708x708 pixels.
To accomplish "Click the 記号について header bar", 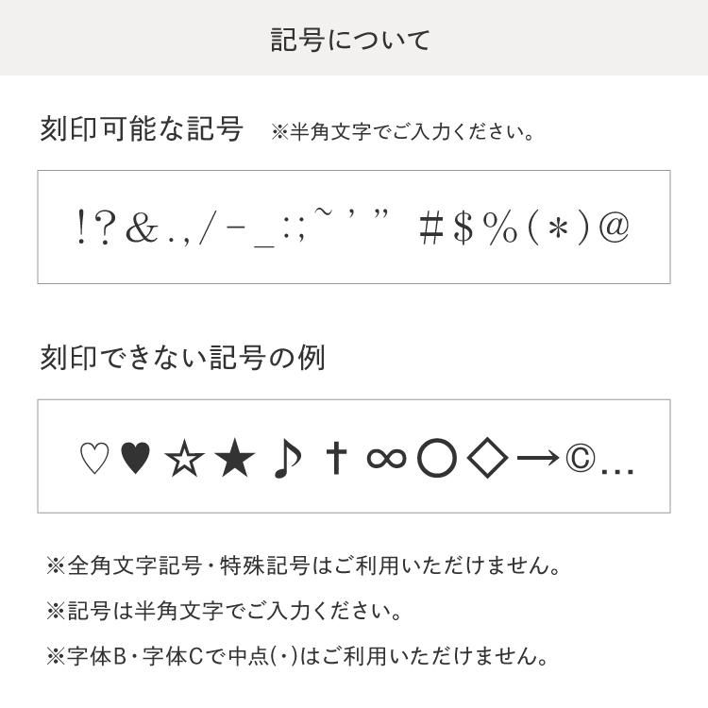I will 353,39.
